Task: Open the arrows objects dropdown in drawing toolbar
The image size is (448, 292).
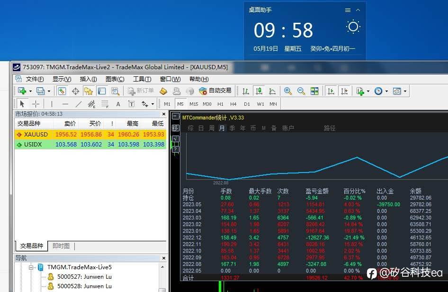Action: [152, 104]
